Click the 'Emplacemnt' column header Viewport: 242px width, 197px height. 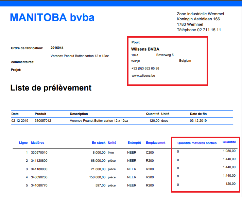(156, 143)
